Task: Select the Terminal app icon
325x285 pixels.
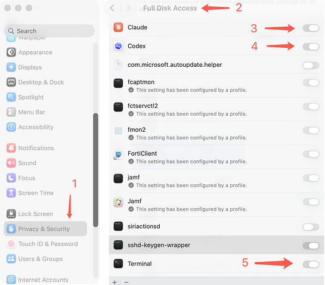Action: click(x=118, y=264)
